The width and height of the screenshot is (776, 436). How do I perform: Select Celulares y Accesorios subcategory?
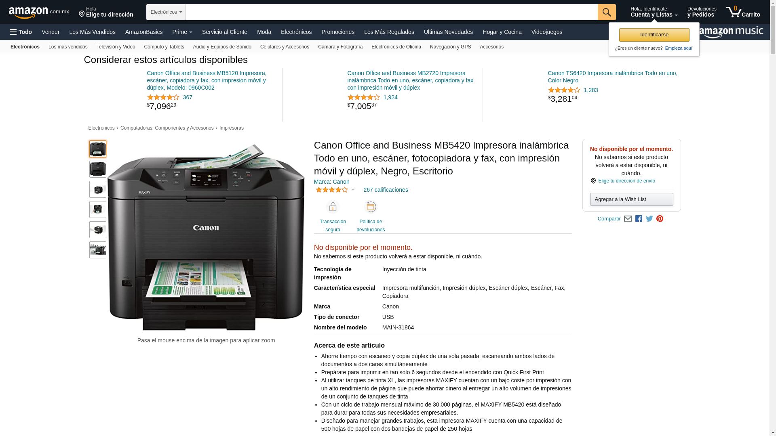[x=285, y=47]
